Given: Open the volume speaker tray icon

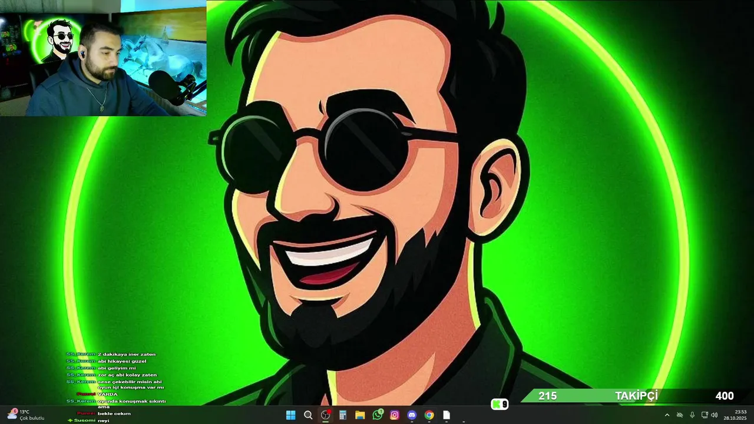Looking at the screenshot, I should [x=715, y=415].
